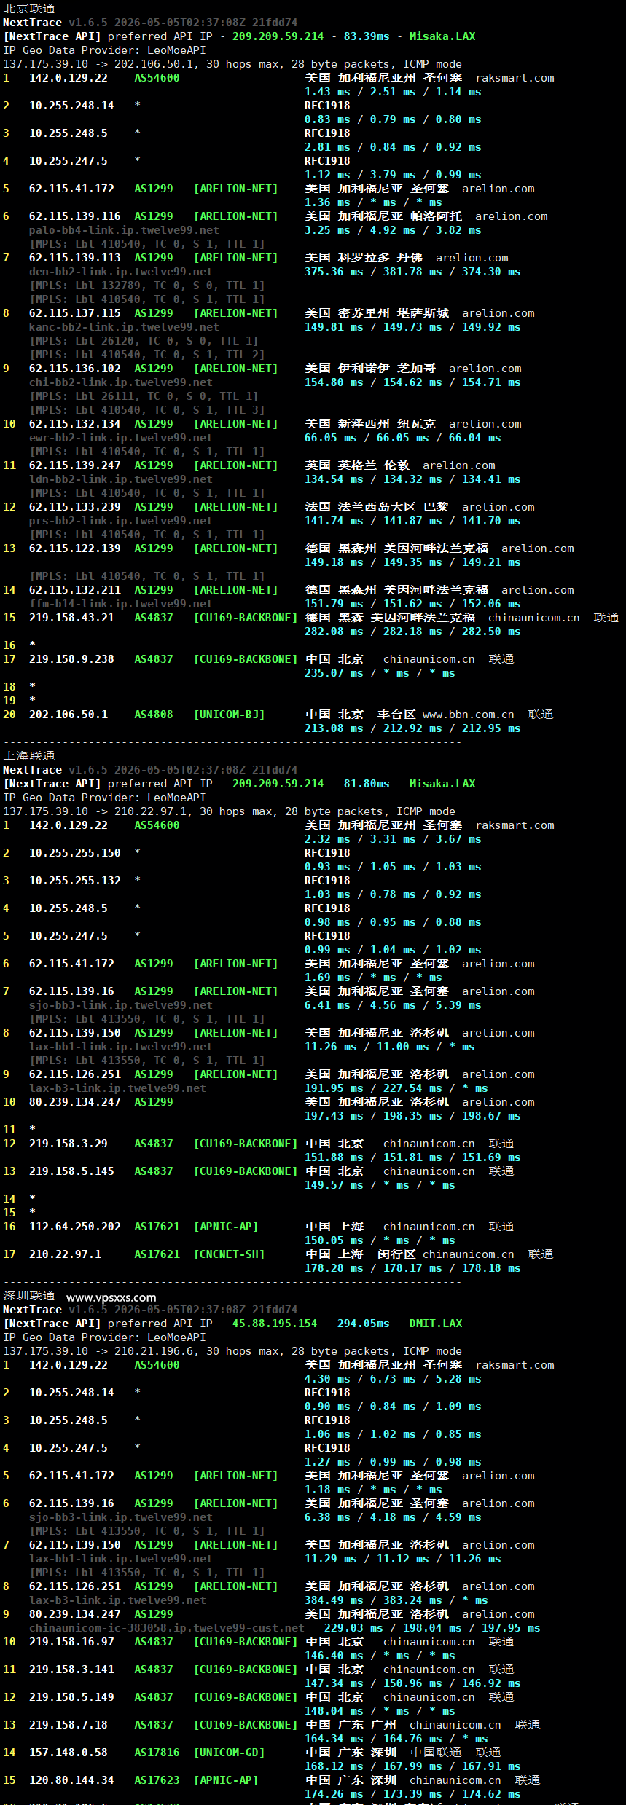This screenshot has width=626, height=1805.
Task: Click hop IP 219.158.3.29
Action: pyautogui.click(x=69, y=1144)
